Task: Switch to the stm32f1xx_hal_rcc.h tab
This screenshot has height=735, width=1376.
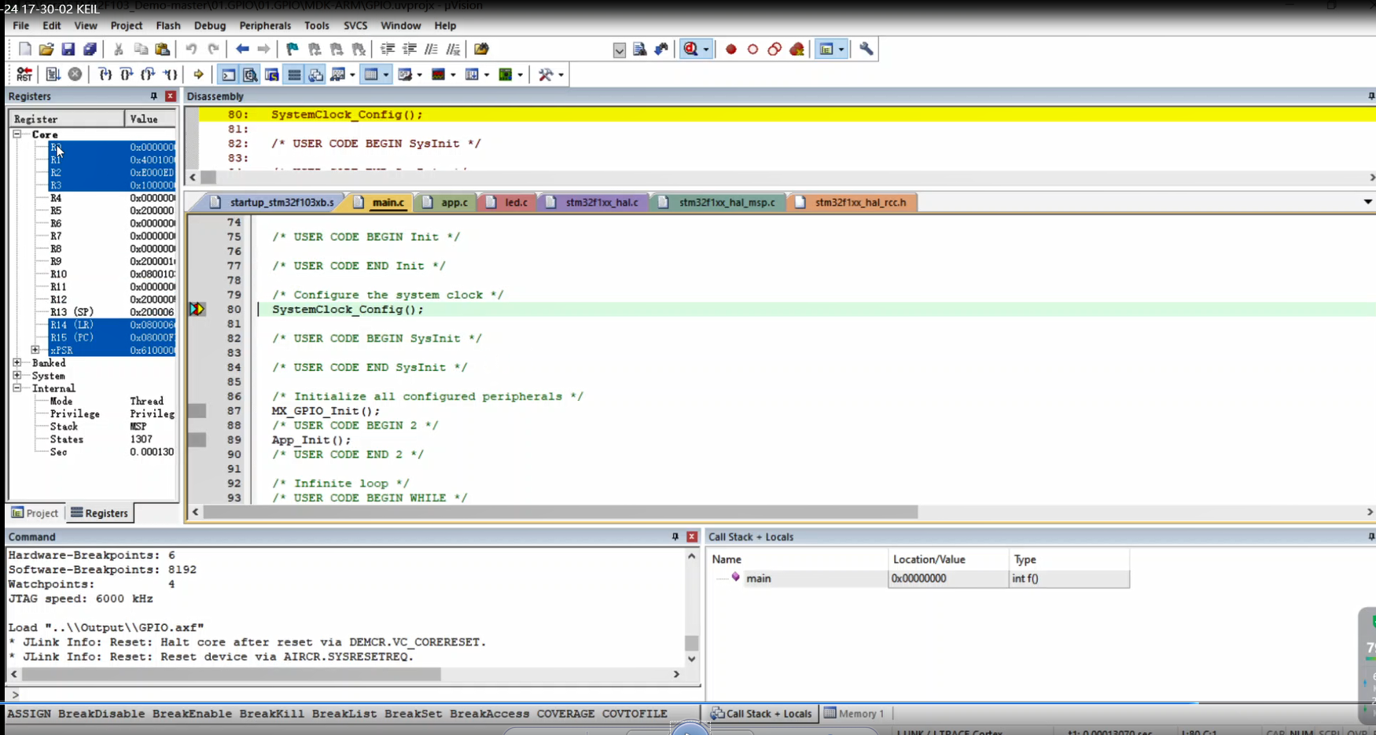Action: pos(852,202)
